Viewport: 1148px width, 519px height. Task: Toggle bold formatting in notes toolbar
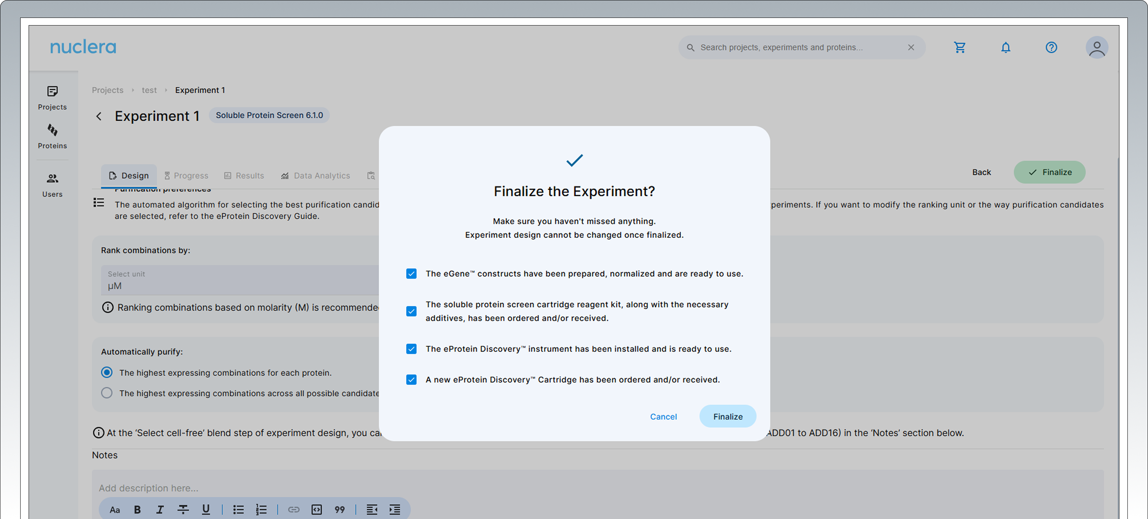click(137, 509)
